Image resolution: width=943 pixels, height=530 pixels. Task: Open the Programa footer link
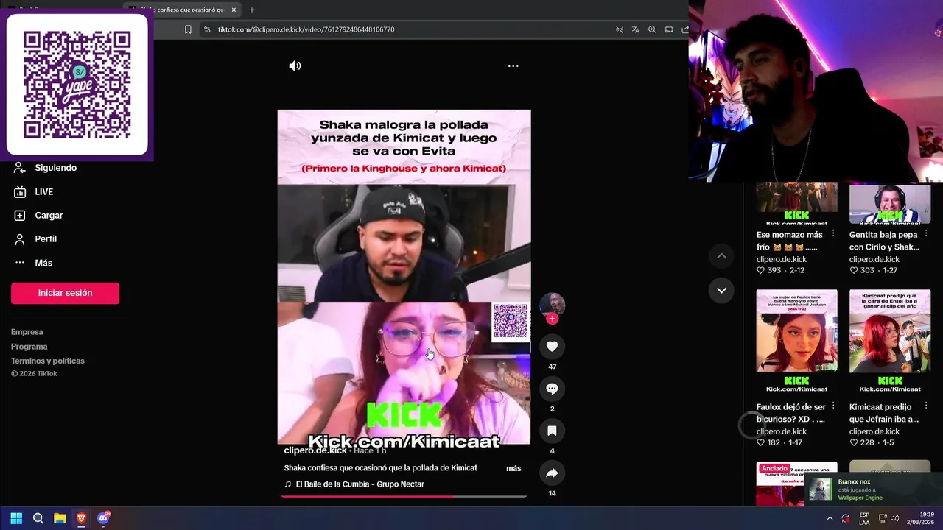(x=29, y=347)
